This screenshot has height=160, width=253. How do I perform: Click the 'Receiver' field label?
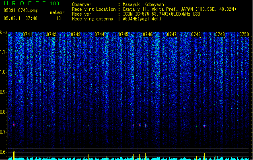pos(82,14)
